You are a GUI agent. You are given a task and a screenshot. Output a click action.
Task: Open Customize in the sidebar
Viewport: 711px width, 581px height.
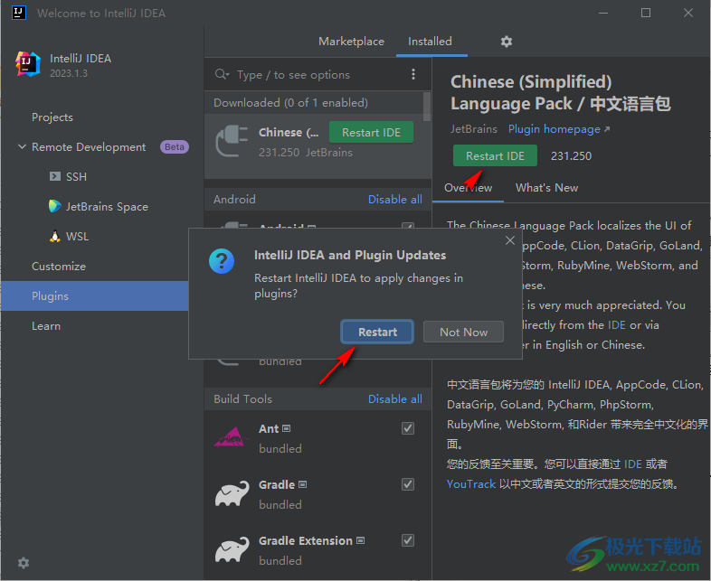(59, 267)
